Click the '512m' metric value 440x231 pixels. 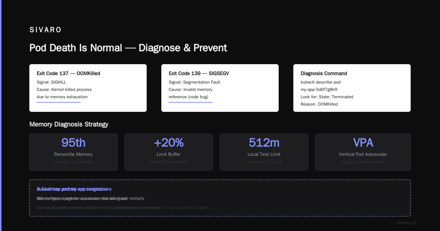pyautogui.click(x=264, y=143)
